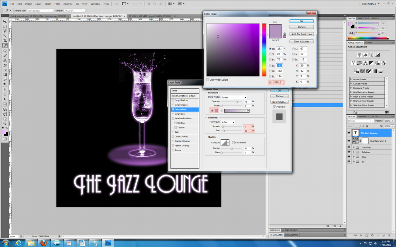This screenshot has width=396, height=247.
Task: Open Internet Explorer from the taskbar
Action: coord(19,243)
